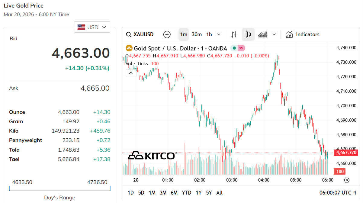Switch to the 30m interval

pos(197,34)
